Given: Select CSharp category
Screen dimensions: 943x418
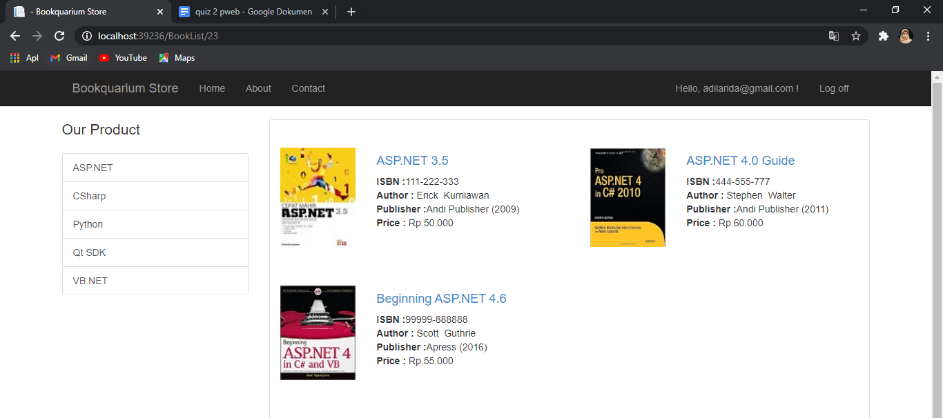Looking at the screenshot, I should pyautogui.click(x=155, y=196).
